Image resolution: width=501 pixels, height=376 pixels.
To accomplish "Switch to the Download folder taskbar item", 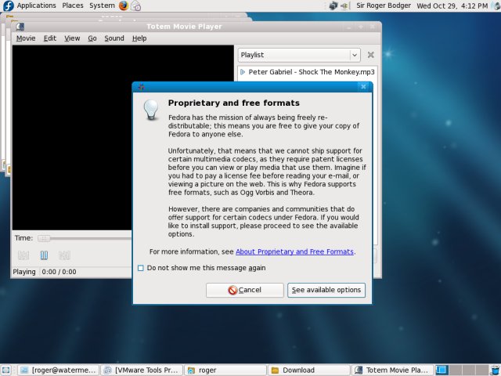I will click(x=309, y=371).
